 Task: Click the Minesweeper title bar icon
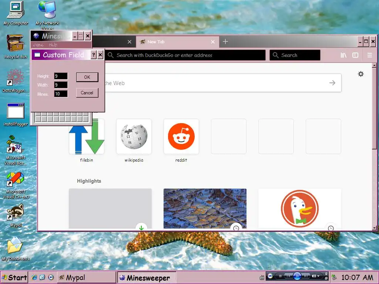tap(36, 36)
